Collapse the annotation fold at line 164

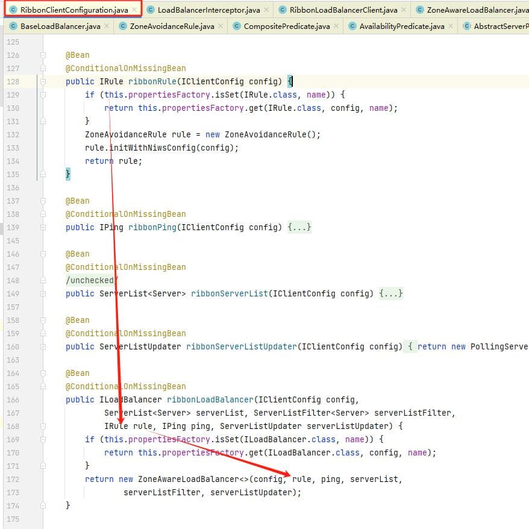pos(43,373)
